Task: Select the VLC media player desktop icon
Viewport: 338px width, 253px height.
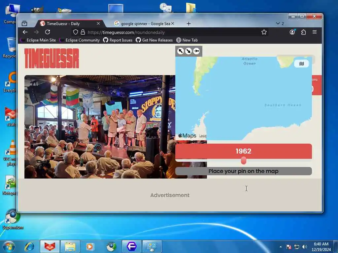Action: tap(10, 153)
